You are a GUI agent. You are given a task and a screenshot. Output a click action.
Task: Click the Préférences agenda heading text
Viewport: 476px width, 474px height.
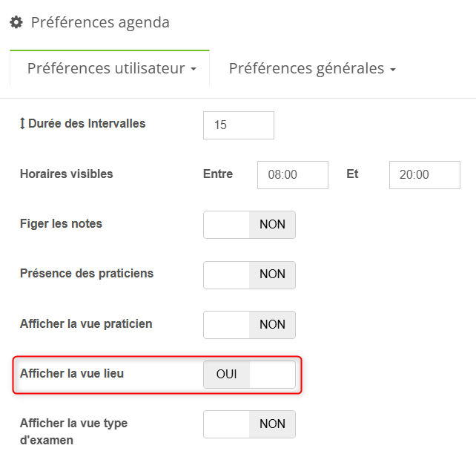pyautogui.click(x=100, y=23)
